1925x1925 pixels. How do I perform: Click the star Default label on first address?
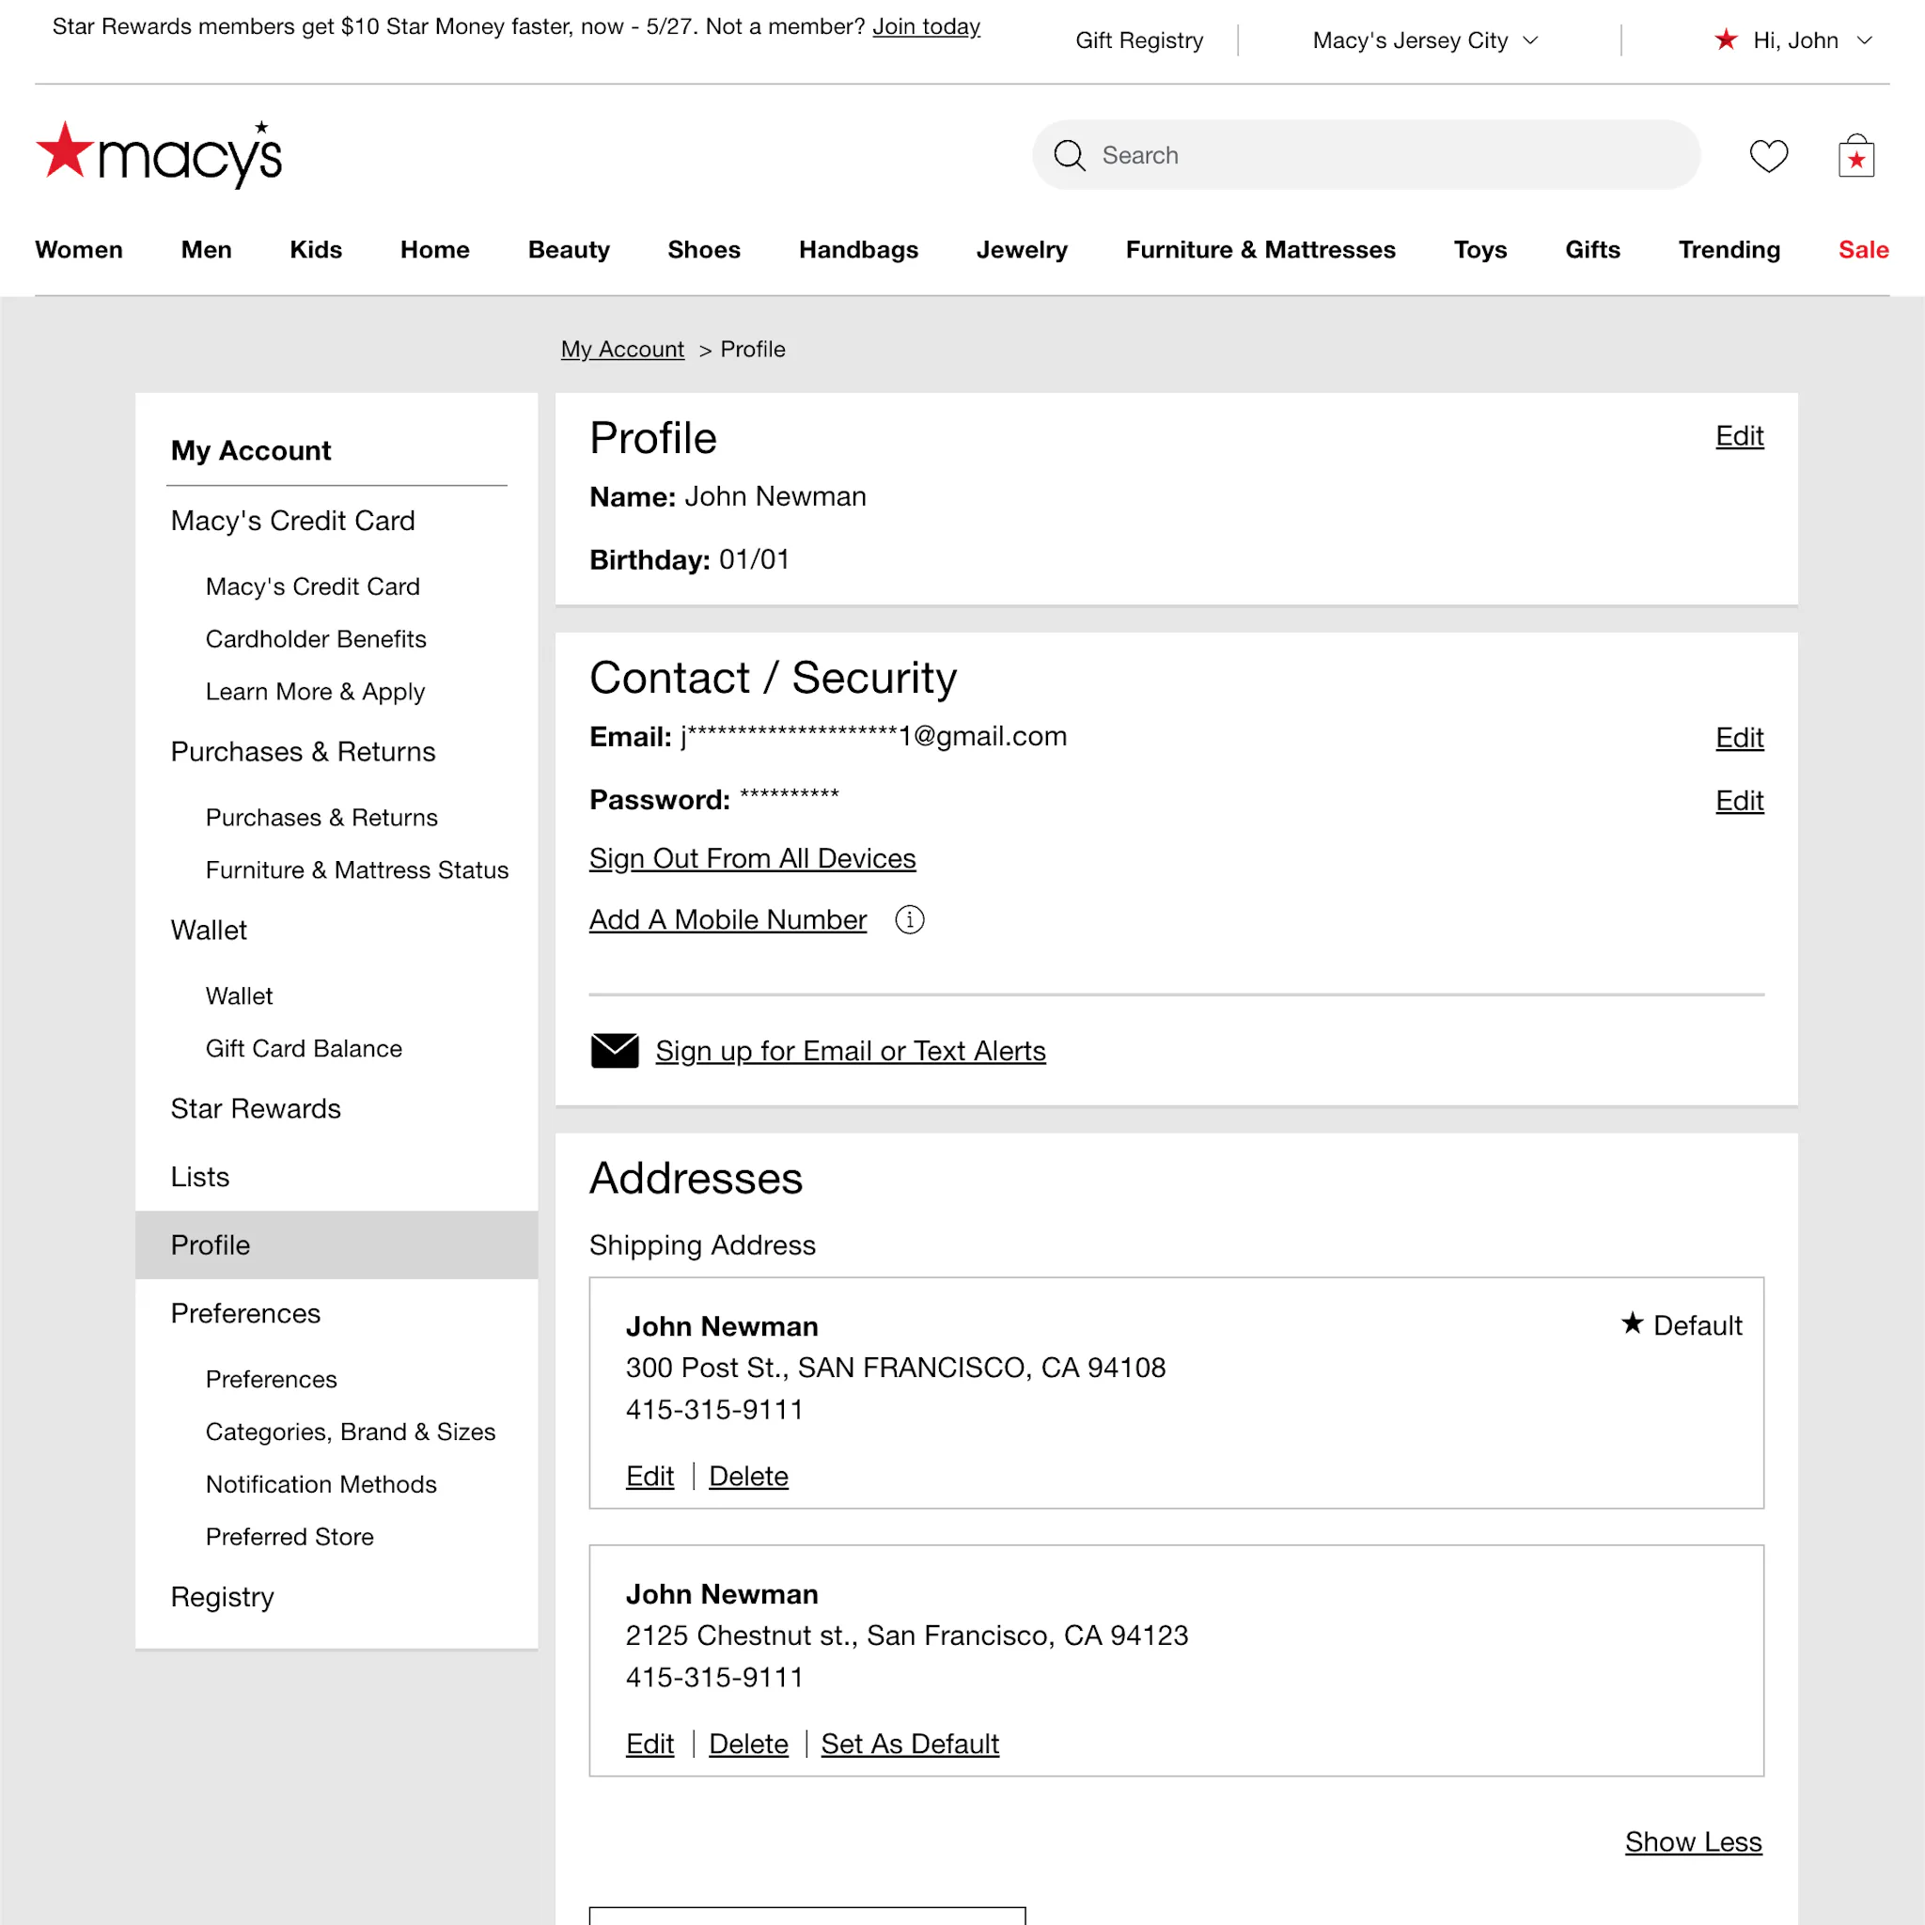pyautogui.click(x=1681, y=1325)
